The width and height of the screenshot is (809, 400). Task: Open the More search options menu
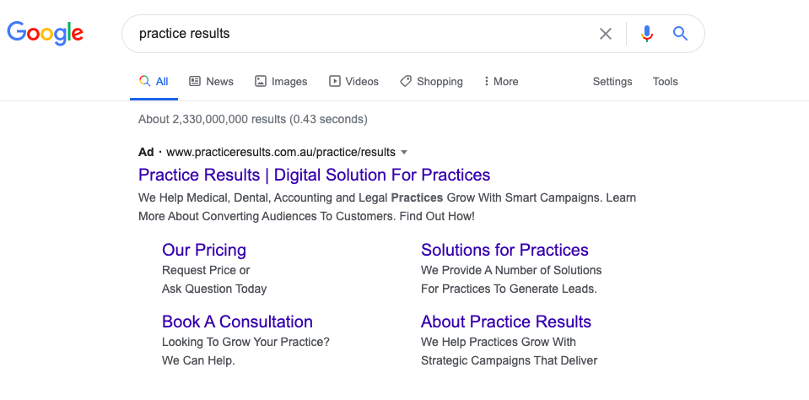[501, 82]
